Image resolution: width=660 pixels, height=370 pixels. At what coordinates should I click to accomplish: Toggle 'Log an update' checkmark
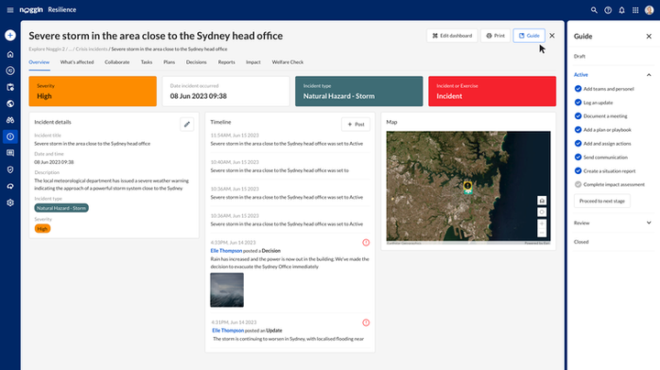click(577, 103)
